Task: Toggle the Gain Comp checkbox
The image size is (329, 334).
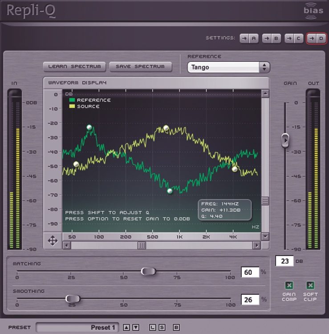Action: click(289, 285)
